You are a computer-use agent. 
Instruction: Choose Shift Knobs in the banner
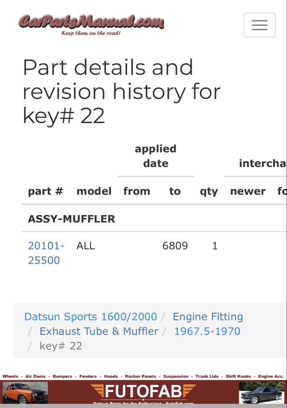[238, 376]
